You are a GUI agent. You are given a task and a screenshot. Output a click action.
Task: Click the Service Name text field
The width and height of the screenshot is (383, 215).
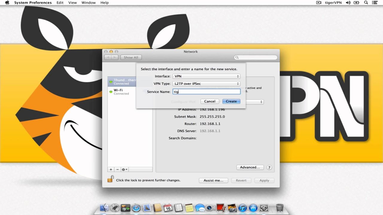pos(207,92)
